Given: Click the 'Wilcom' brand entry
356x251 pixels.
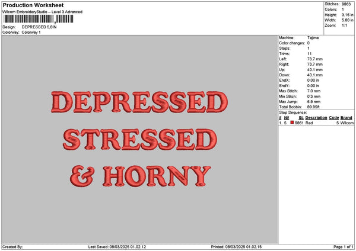Looking at the screenshot, I should [x=347, y=123].
